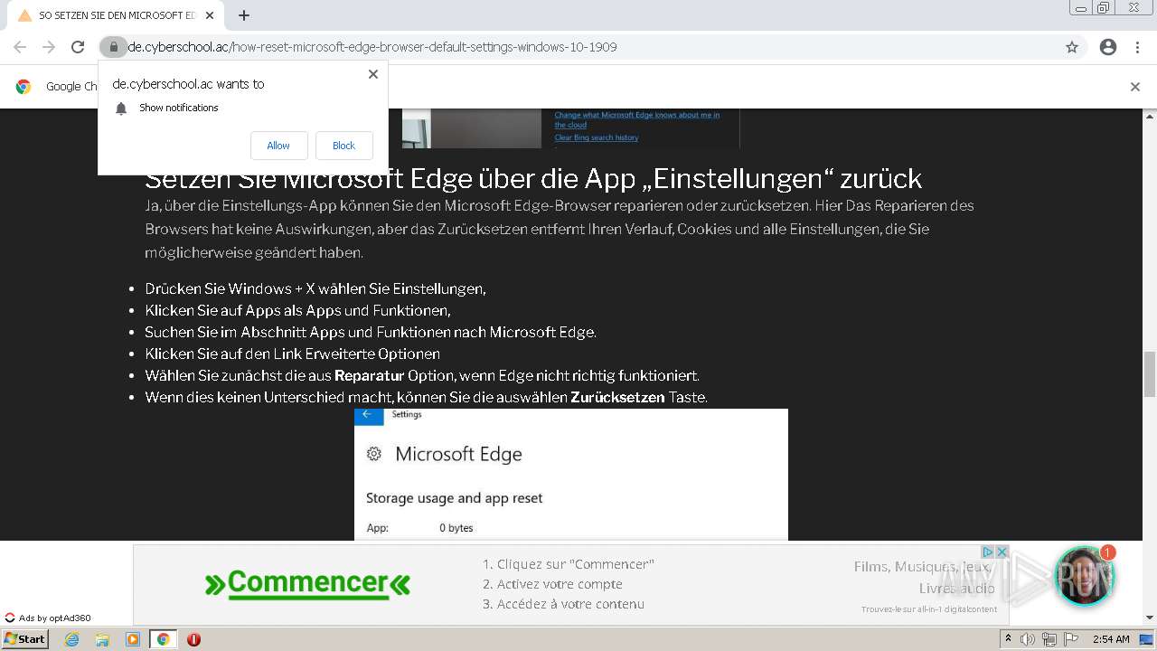Click the padlock site info icon
The height and width of the screenshot is (651, 1157).
click(113, 47)
